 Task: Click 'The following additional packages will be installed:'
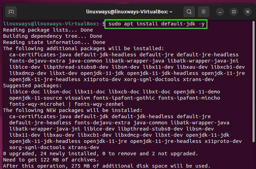[83, 48]
